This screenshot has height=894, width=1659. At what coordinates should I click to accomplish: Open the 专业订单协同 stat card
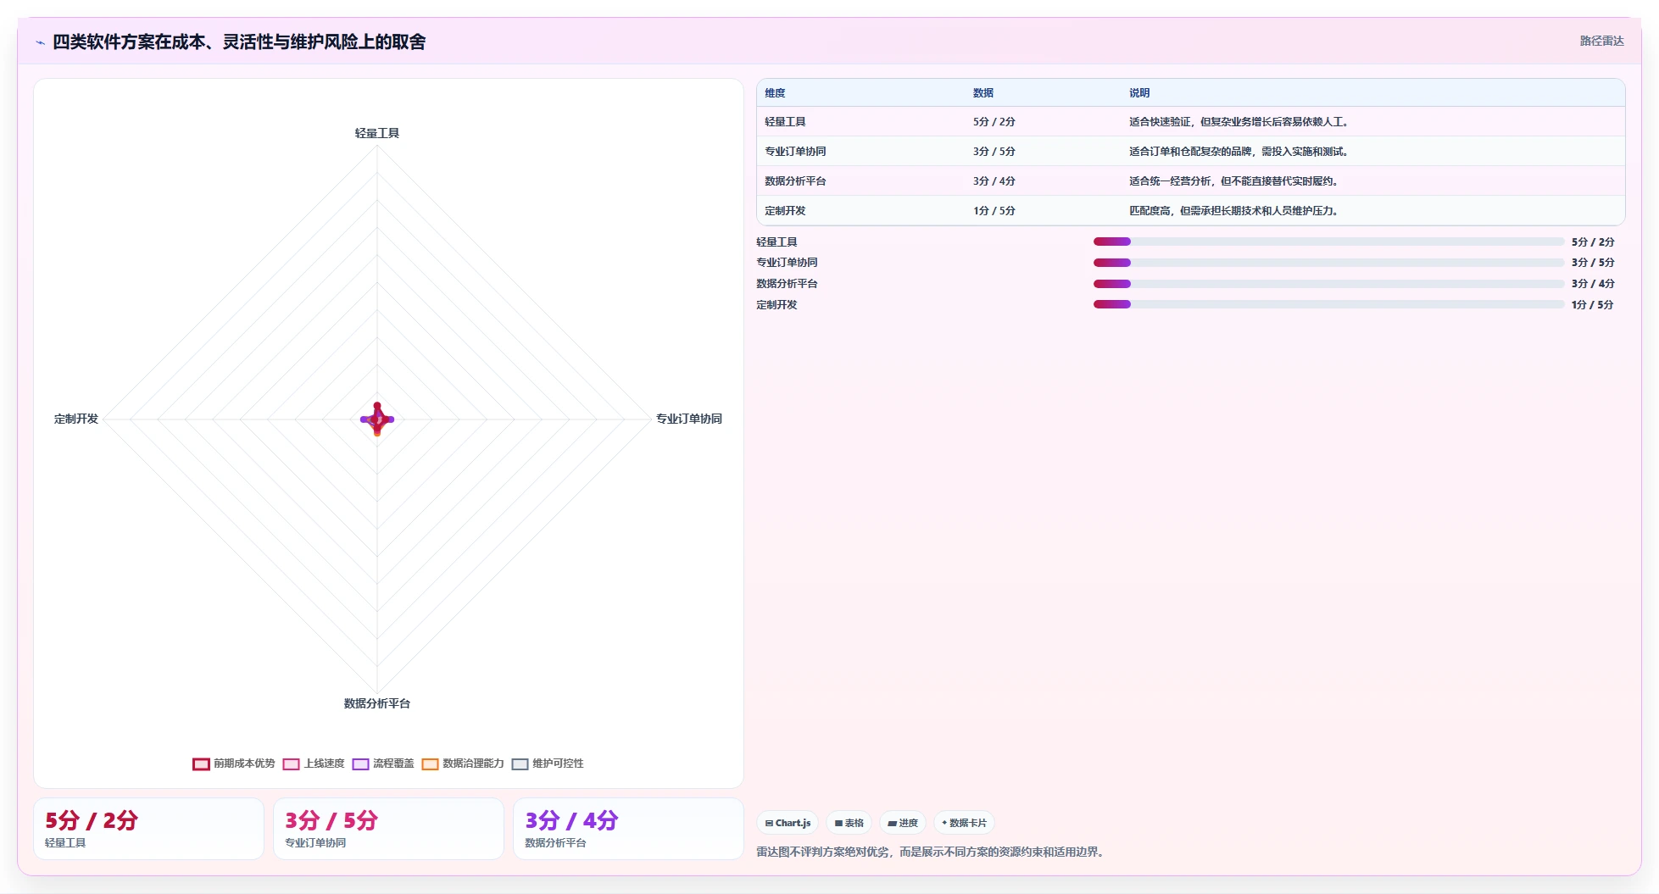click(x=388, y=829)
